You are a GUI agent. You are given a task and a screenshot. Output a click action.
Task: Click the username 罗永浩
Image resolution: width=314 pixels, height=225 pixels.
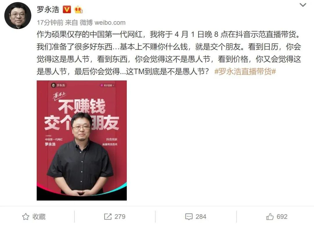tap(48, 9)
